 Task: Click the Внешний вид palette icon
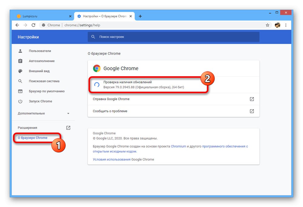click(x=20, y=71)
